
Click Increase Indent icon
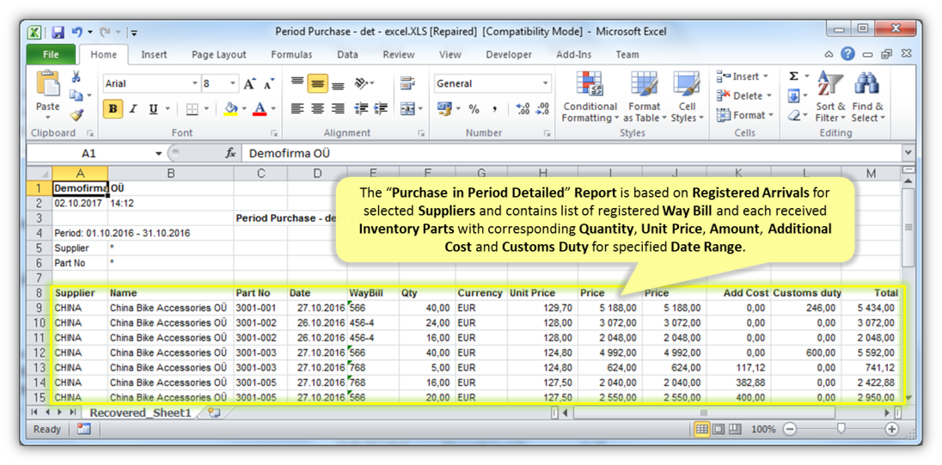click(380, 109)
